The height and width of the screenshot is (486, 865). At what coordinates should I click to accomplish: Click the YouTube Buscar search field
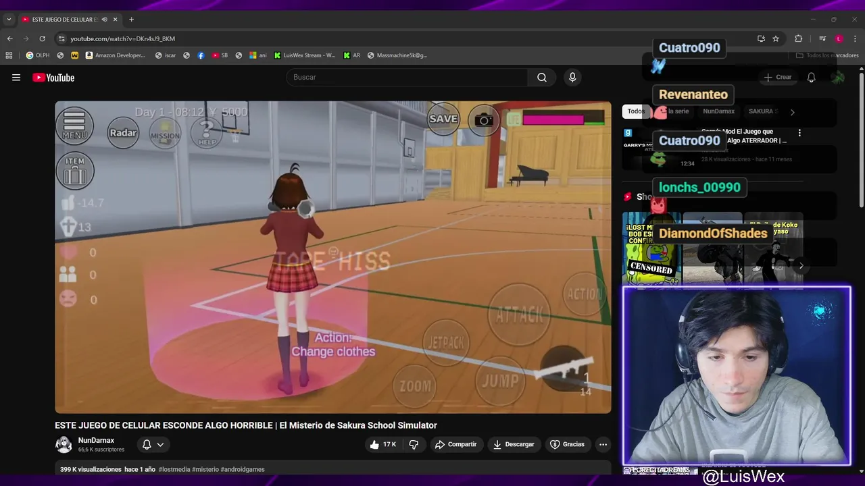[407, 78]
